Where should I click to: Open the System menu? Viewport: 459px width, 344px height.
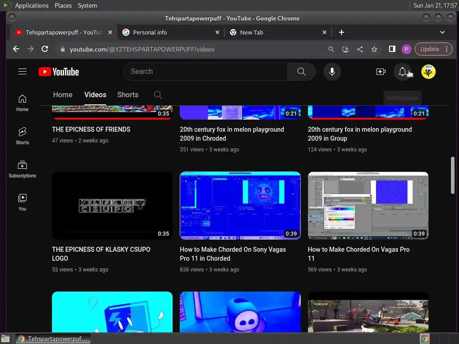click(x=87, y=5)
